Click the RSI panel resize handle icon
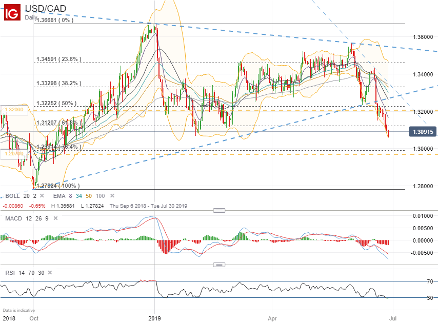438x323 pixels. pyautogui.click(x=220, y=264)
